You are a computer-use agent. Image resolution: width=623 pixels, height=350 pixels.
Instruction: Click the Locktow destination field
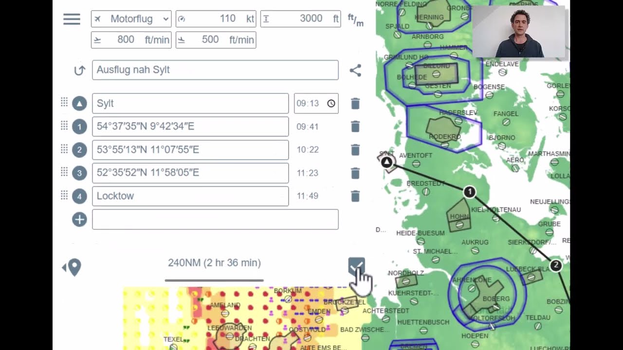pyautogui.click(x=190, y=196)
